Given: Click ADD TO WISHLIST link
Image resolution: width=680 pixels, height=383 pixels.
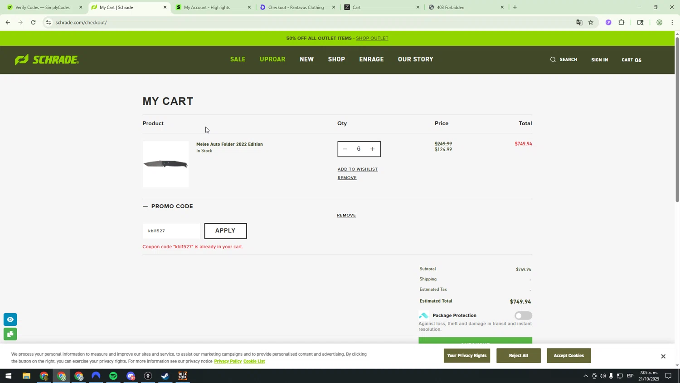Looking at the screenshot, I should [358, 169].
